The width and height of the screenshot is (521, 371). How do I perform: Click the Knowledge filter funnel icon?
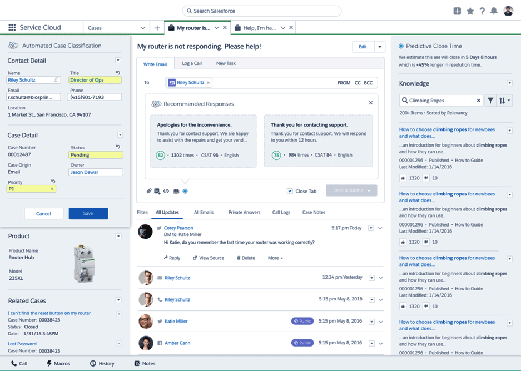point(491,100)
